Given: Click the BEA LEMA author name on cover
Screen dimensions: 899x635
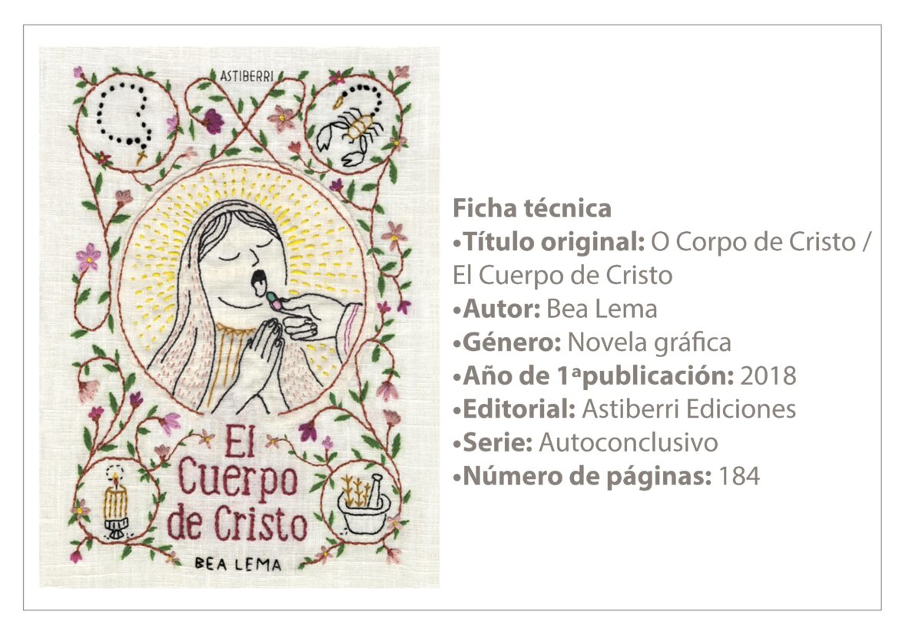Looking at the screenshot, I should click(238, 564).
